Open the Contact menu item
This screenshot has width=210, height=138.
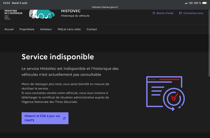92,29
